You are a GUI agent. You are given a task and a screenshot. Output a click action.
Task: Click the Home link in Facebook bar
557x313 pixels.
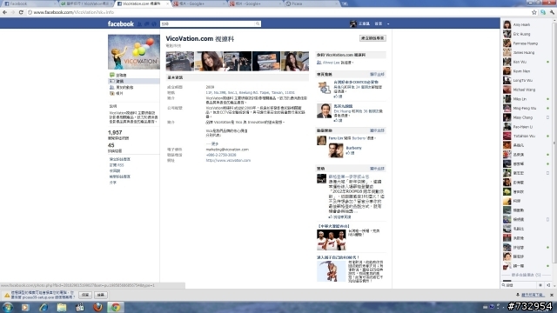379,23
